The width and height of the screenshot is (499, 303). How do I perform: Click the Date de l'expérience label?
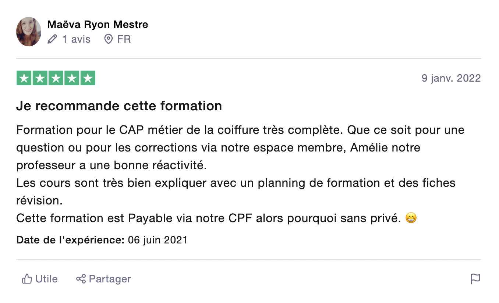pyautogui.click(x=70, y=240)
